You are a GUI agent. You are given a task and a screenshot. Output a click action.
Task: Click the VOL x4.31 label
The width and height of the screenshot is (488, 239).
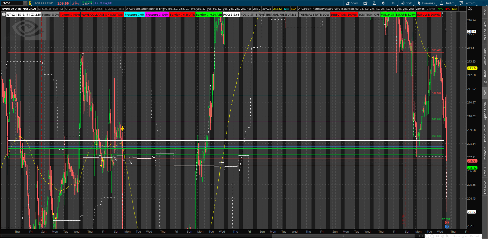tap(388, 15)
